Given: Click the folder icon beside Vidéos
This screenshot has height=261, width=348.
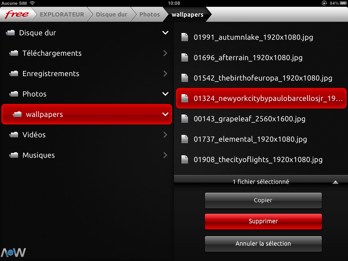Looking at the screenshot, I should click(x=14, y=135).
